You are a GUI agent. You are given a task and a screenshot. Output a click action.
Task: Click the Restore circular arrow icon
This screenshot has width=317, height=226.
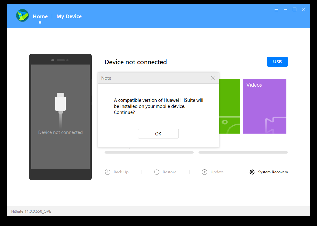[157, 172]
